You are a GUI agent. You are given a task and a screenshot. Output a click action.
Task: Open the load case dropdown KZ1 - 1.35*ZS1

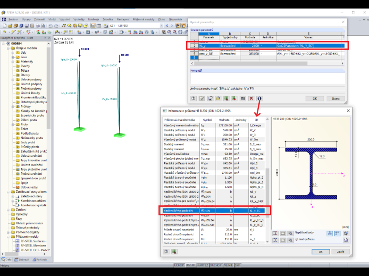click(161, 26)
